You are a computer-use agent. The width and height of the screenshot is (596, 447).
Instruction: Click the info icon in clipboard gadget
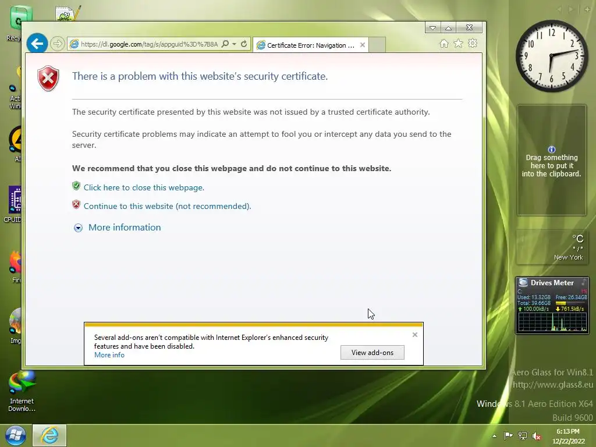[x=552, y=150]
